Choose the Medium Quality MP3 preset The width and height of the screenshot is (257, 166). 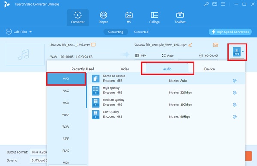[x=167, y=102]
